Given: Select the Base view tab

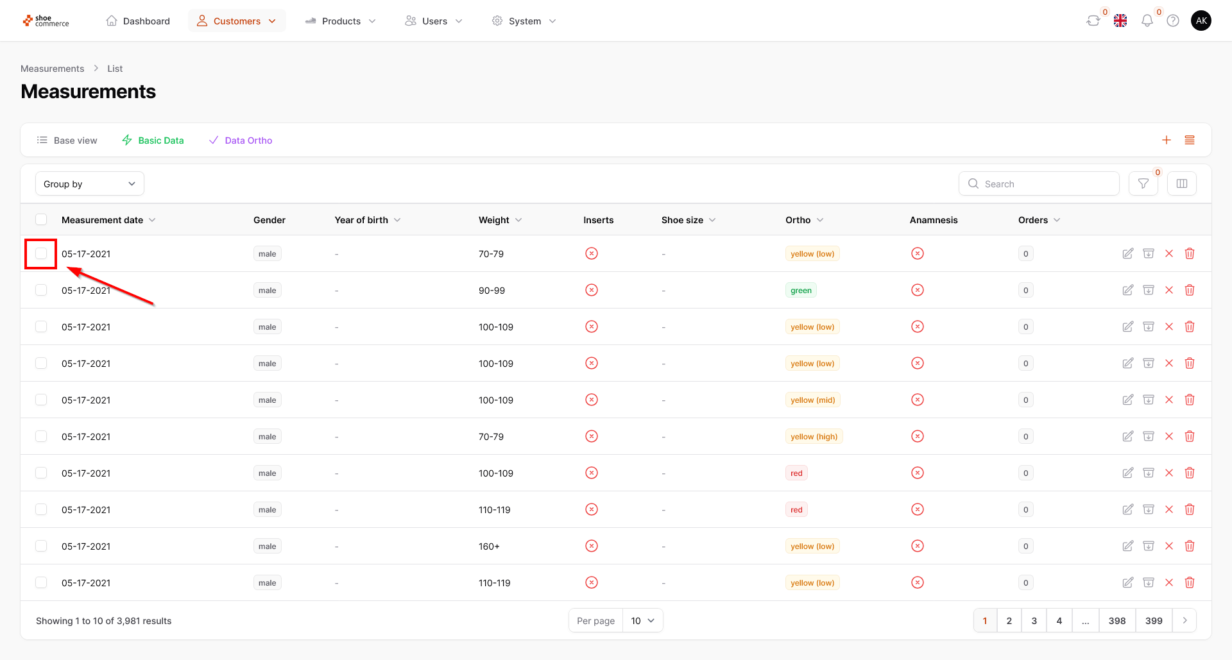Looking at the screenshot, I should [x=67, y=140].
